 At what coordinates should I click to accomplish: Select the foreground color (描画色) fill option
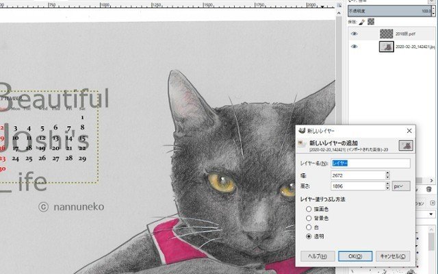(309, 209)
